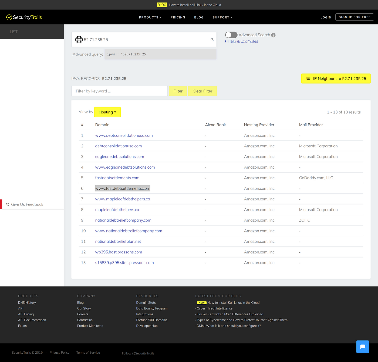This screenshot has width=378, height=362.
Task: Open www.mapleleafdebthelpers.ca link
Action: 123,199
